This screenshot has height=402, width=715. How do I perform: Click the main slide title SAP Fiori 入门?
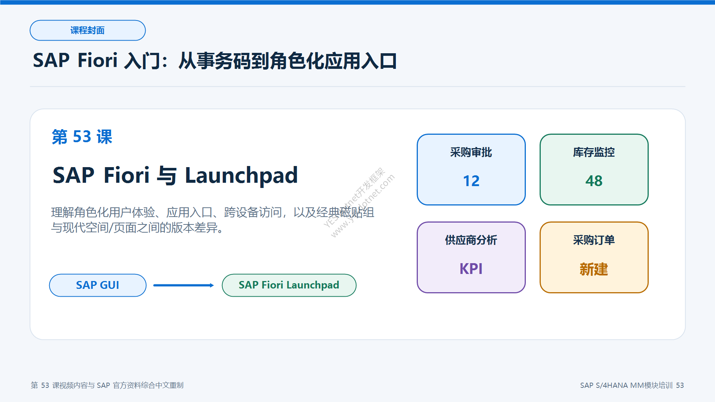click(215, 60)
